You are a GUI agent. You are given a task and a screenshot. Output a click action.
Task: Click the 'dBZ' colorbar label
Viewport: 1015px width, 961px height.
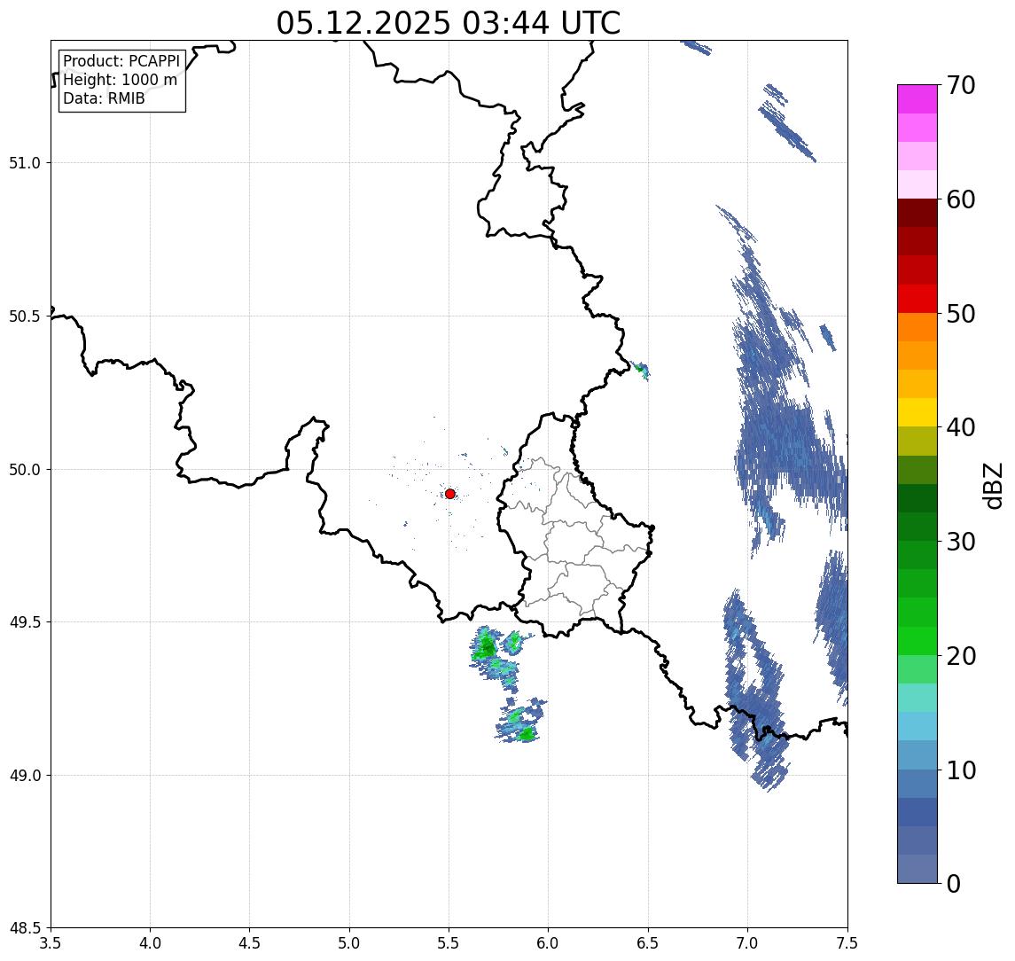pyautogui.click(x=992, y=486)
